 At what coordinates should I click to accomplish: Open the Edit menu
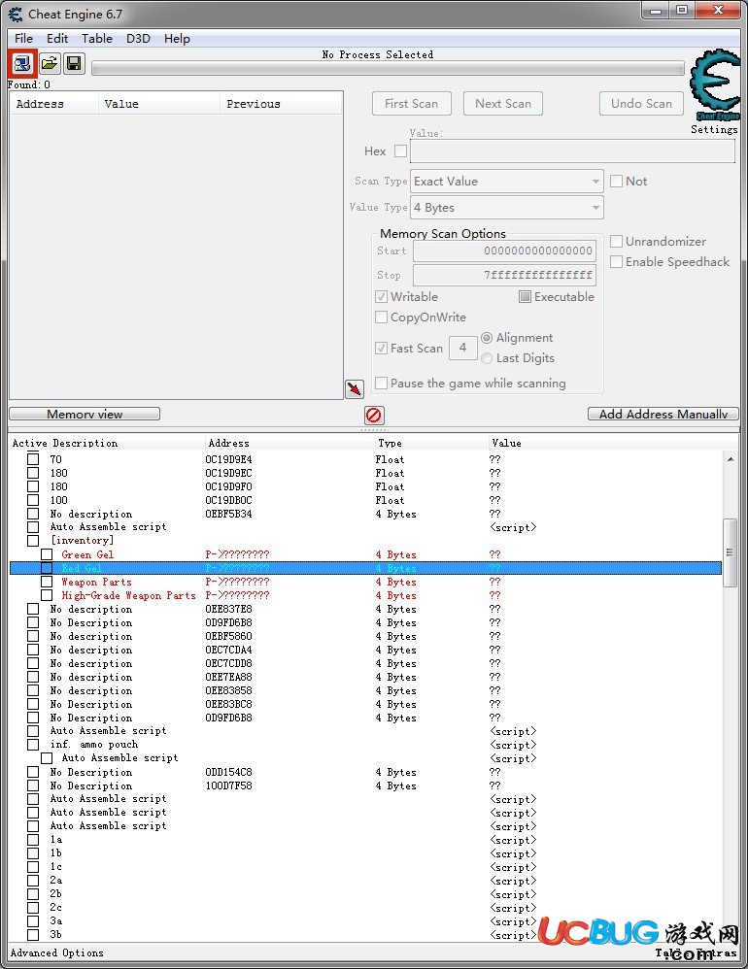pos(57,38)
